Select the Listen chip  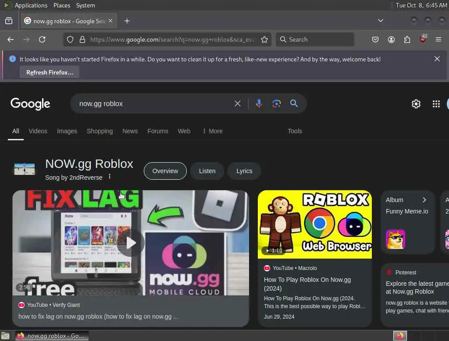coord(207,171)
